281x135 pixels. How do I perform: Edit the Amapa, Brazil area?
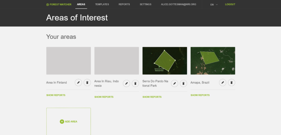[x=223, y=83]
